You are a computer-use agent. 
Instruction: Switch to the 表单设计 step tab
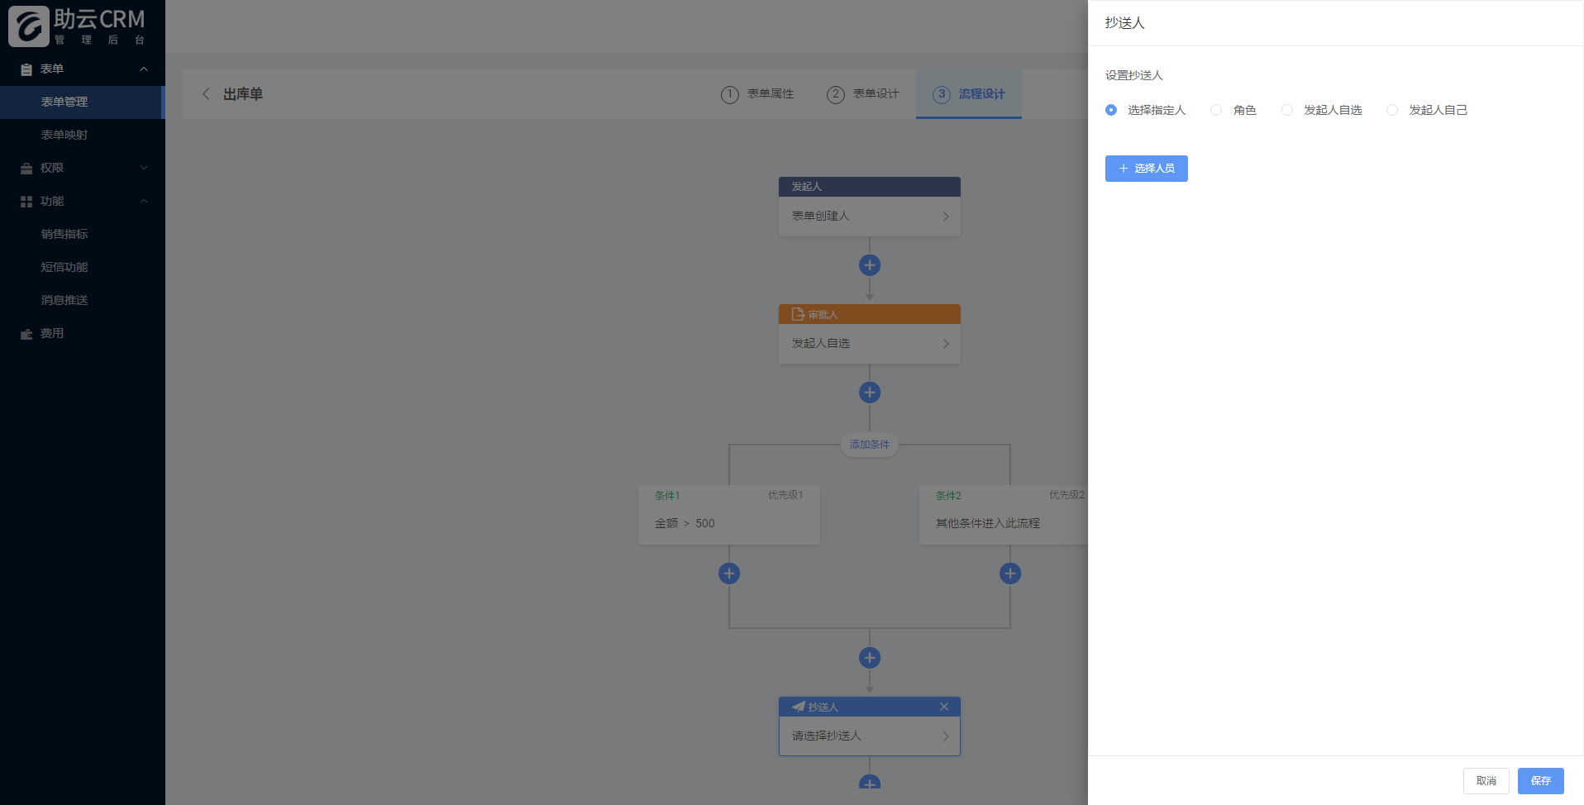(x=863, y=94)
